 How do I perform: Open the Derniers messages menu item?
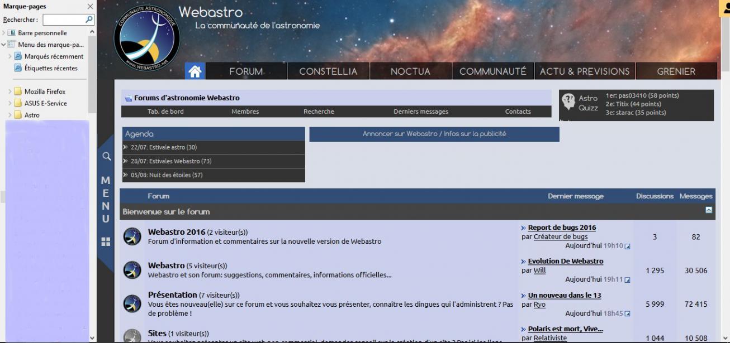(421, 112)
